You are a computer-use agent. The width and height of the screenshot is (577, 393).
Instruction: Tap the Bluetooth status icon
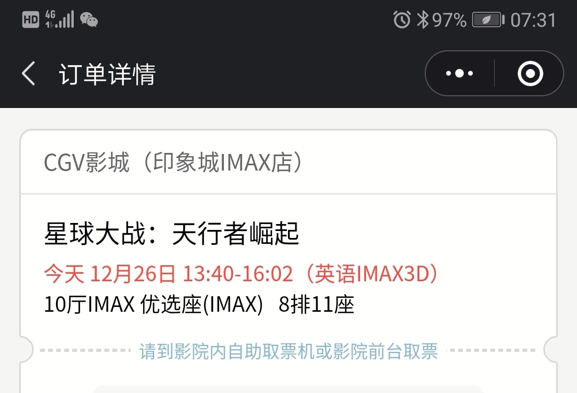(x=423, y=20)
